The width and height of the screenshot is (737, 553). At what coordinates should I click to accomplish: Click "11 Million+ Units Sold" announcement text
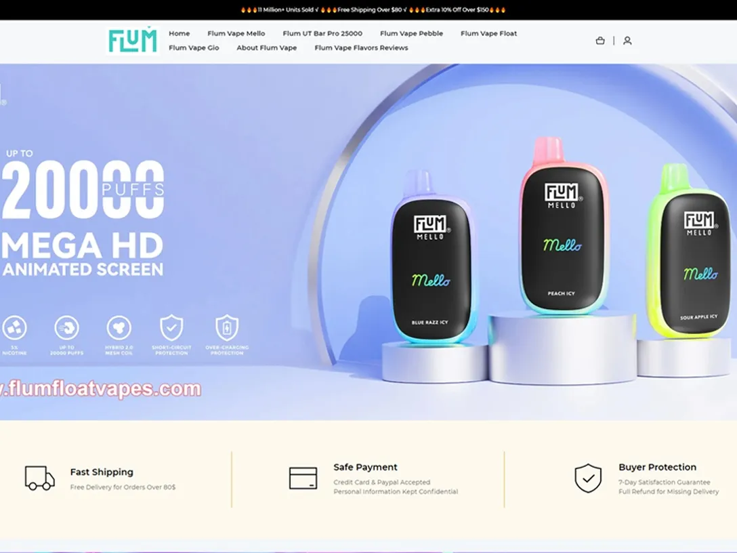coord(287,10)
